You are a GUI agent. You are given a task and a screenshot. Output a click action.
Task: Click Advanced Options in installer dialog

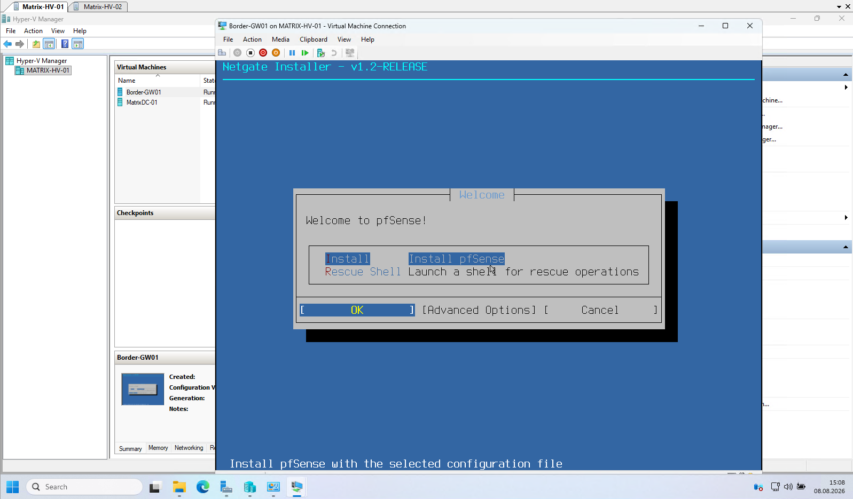[x=479, y=310]
